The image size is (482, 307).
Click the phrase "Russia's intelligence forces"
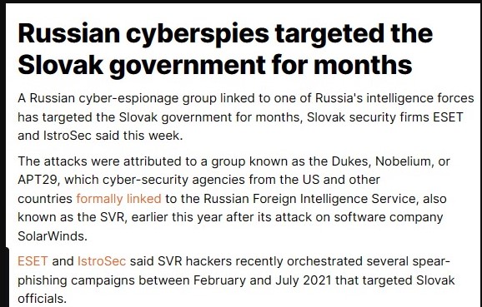point(394,99)
